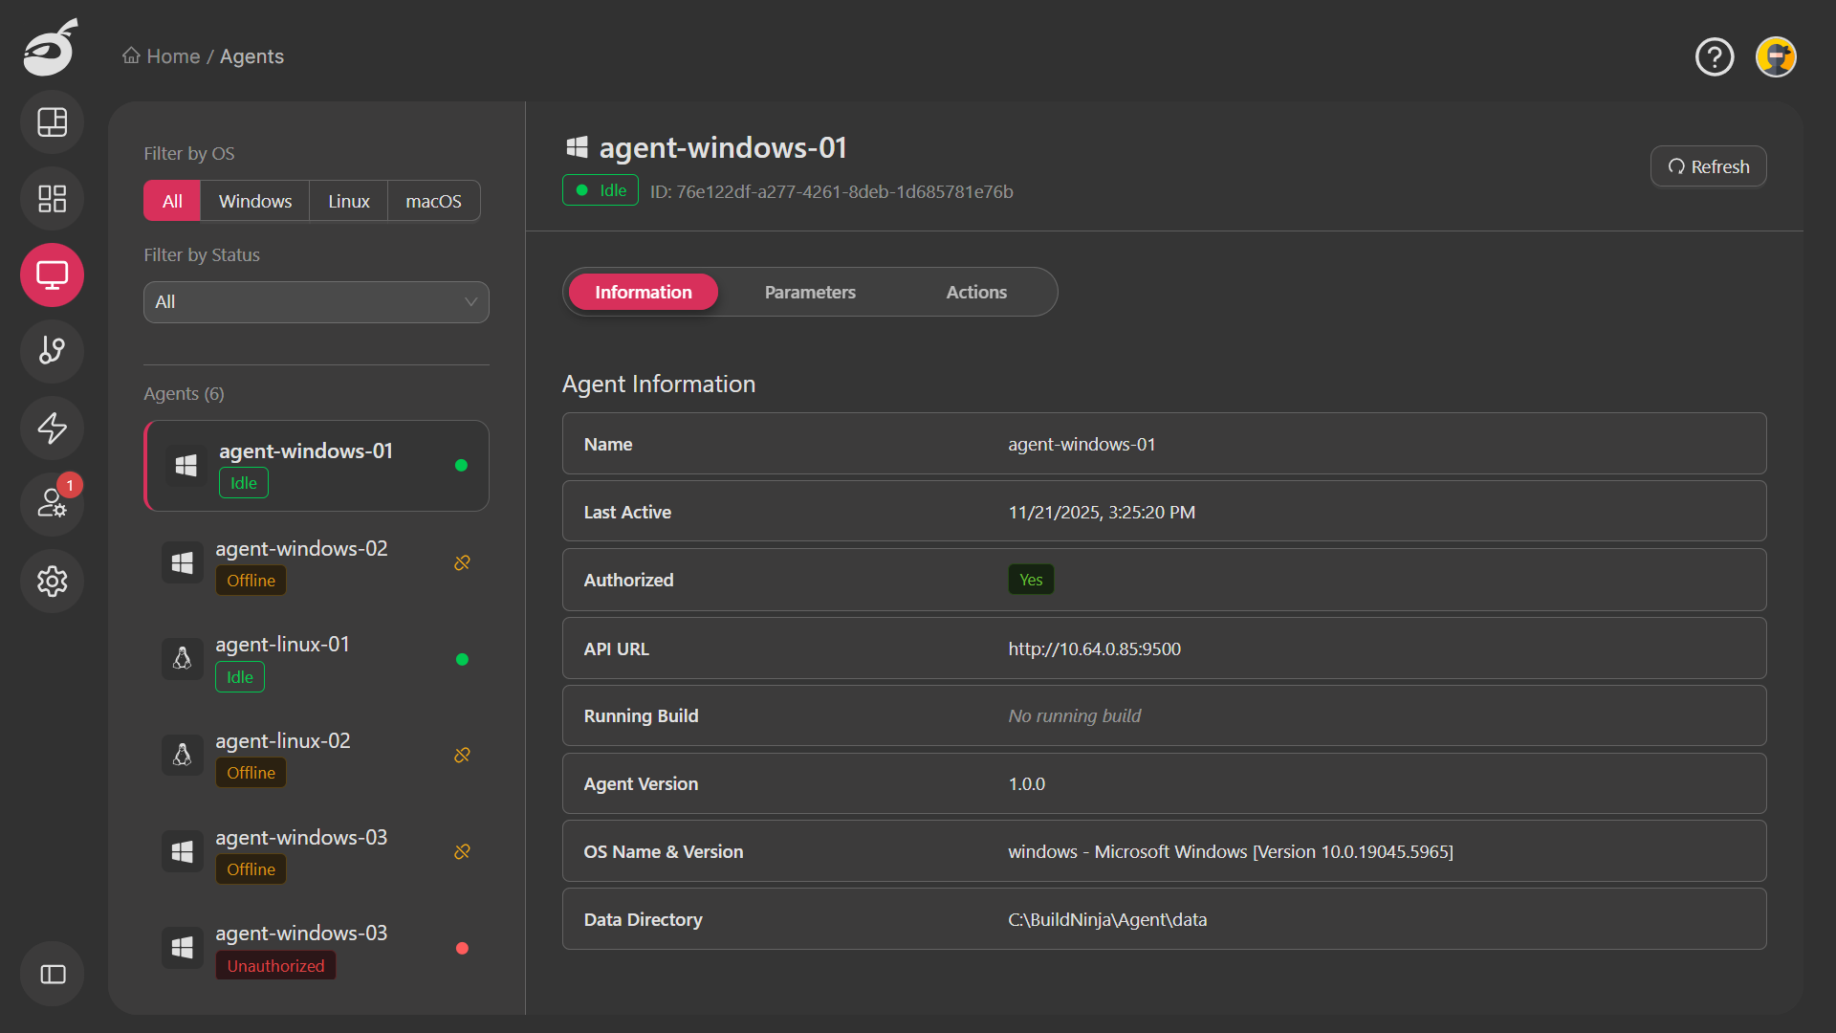Open the Filter by Status dropdown
The image size is (1836, 1033).
click(x=316, y=302)
